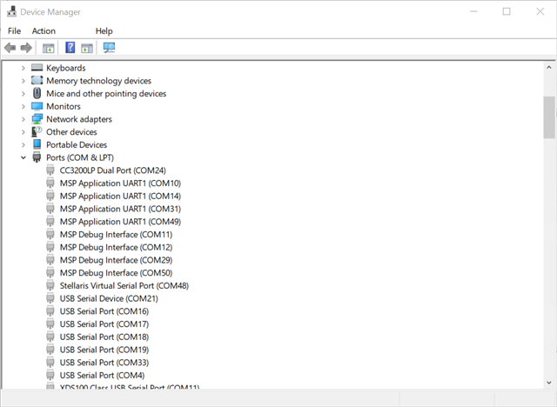The image size is (557, 407).
Task: Click the scrollbar down arrow
Action: 549,383
